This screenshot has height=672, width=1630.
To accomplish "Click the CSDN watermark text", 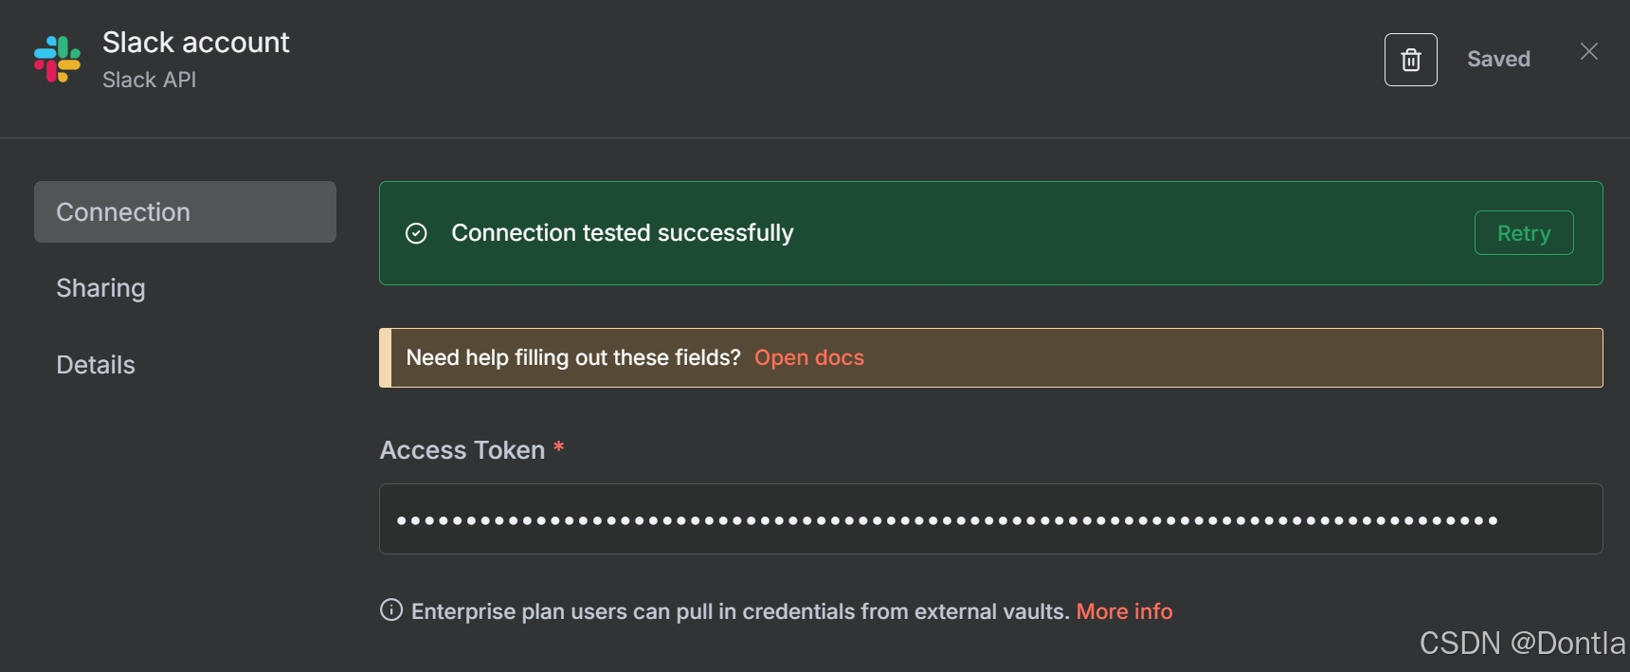I will [x=1522, y=643].
